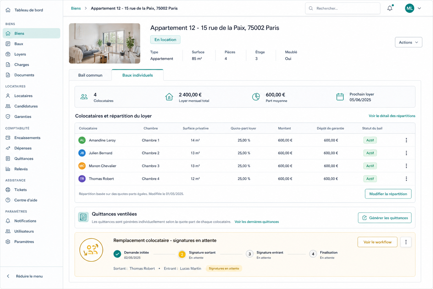Click the Rechercher search field

(x=343, y=8)
